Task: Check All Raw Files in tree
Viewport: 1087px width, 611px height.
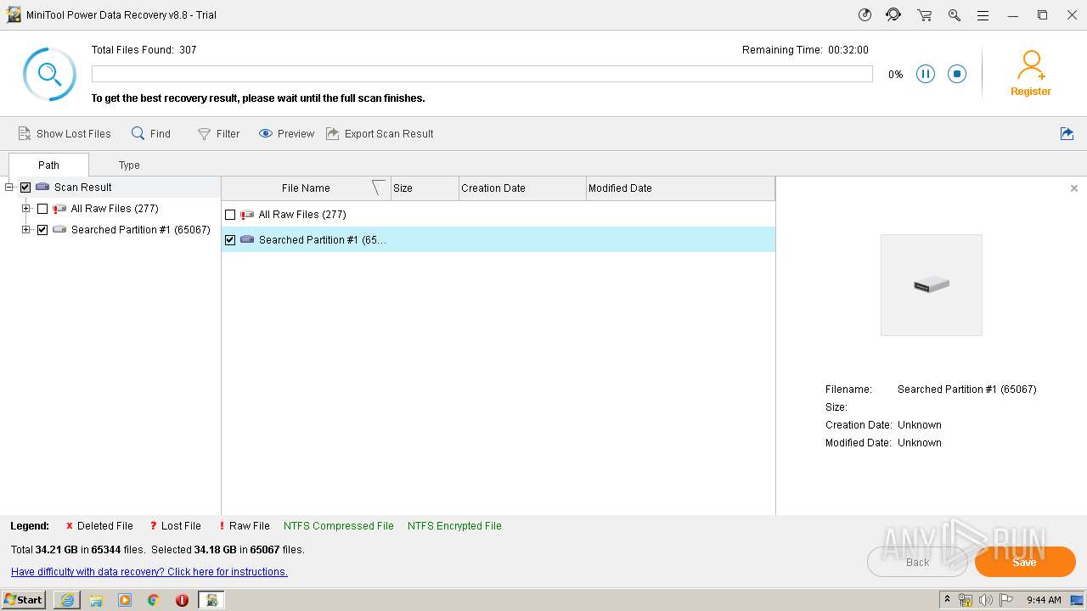Action: (42, 209)
